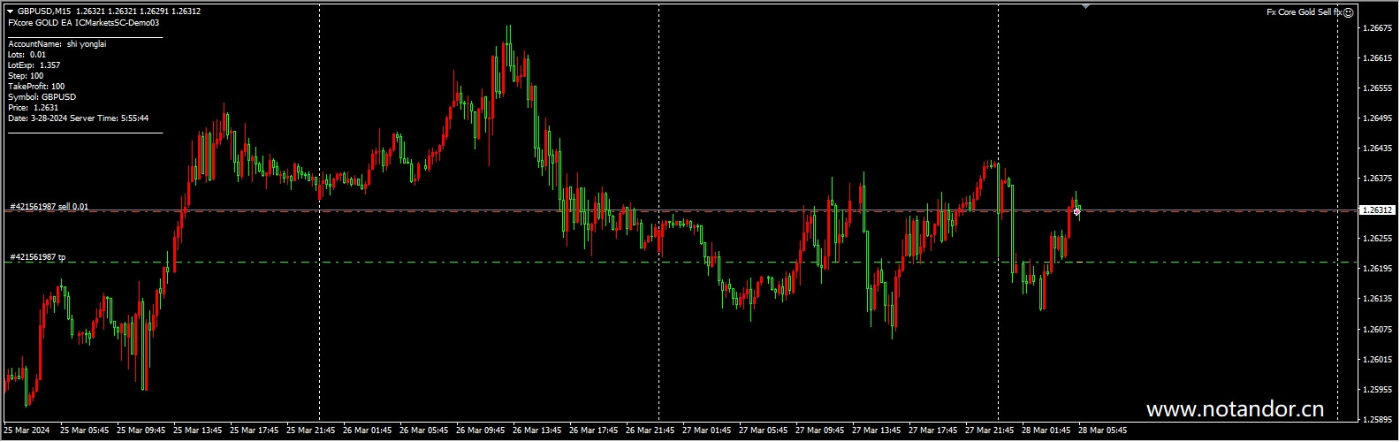Click the 1.26615 price scale label
1400x442 pixels.
(1377, 58)
